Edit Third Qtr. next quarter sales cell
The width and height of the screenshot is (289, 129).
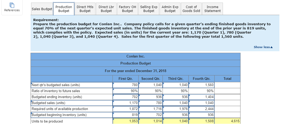176,85
